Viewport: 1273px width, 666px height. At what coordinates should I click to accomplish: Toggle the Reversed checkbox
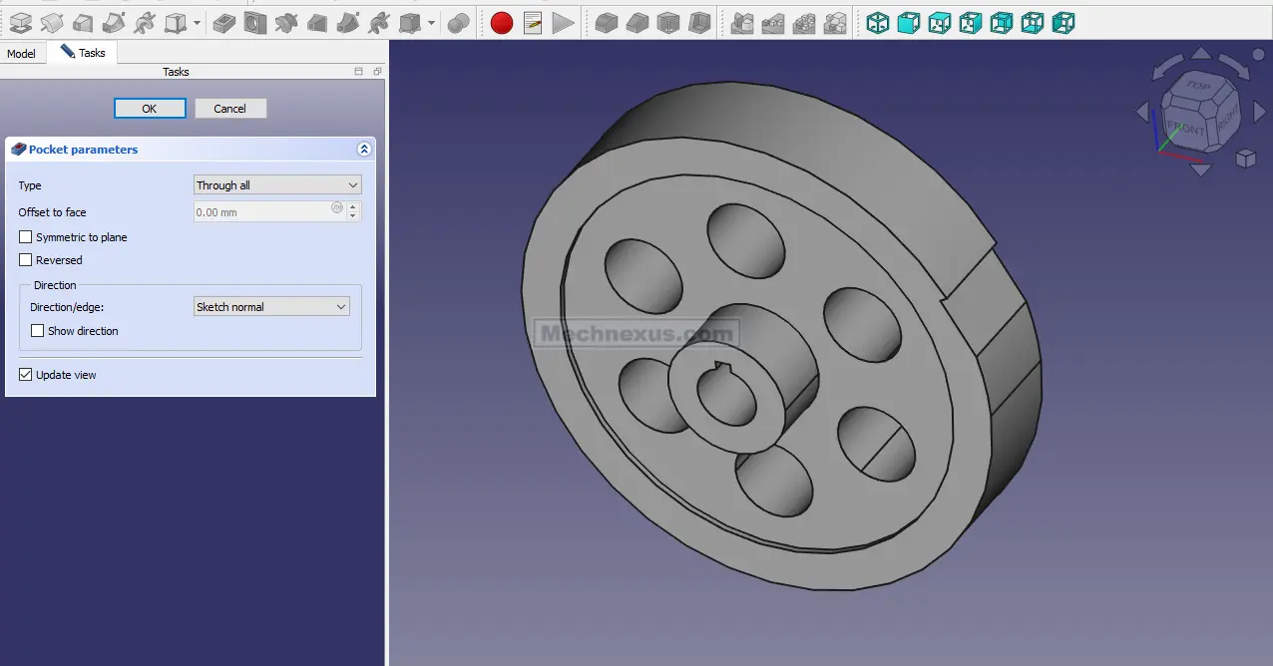pos(26,260)
